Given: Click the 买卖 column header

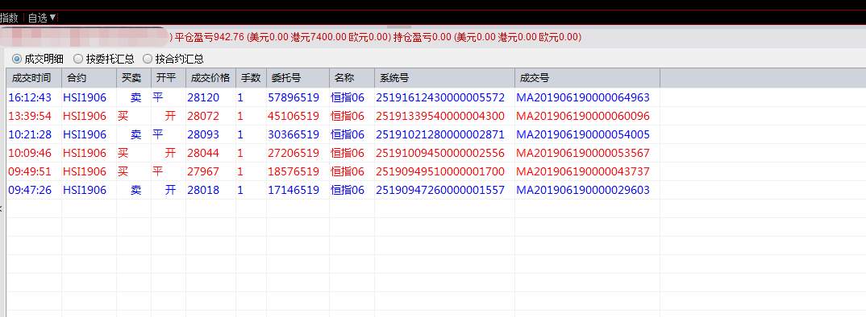Looking at the screenshot, I should coord(134,78).
